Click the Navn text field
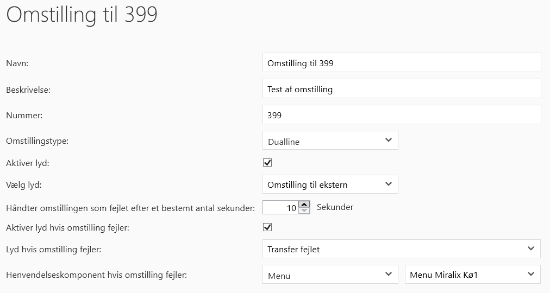Image resolution: width=550 pixels, height=293 pixels. [401, 63]
